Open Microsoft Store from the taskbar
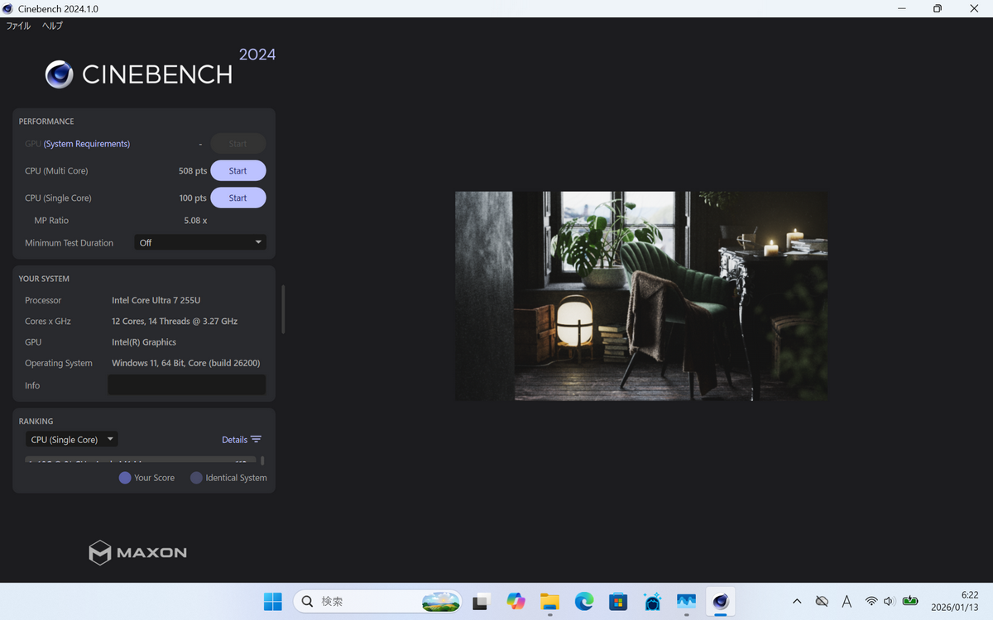This screenshot has height=620, width=993. pyautogui.click(x=618, y=602)
